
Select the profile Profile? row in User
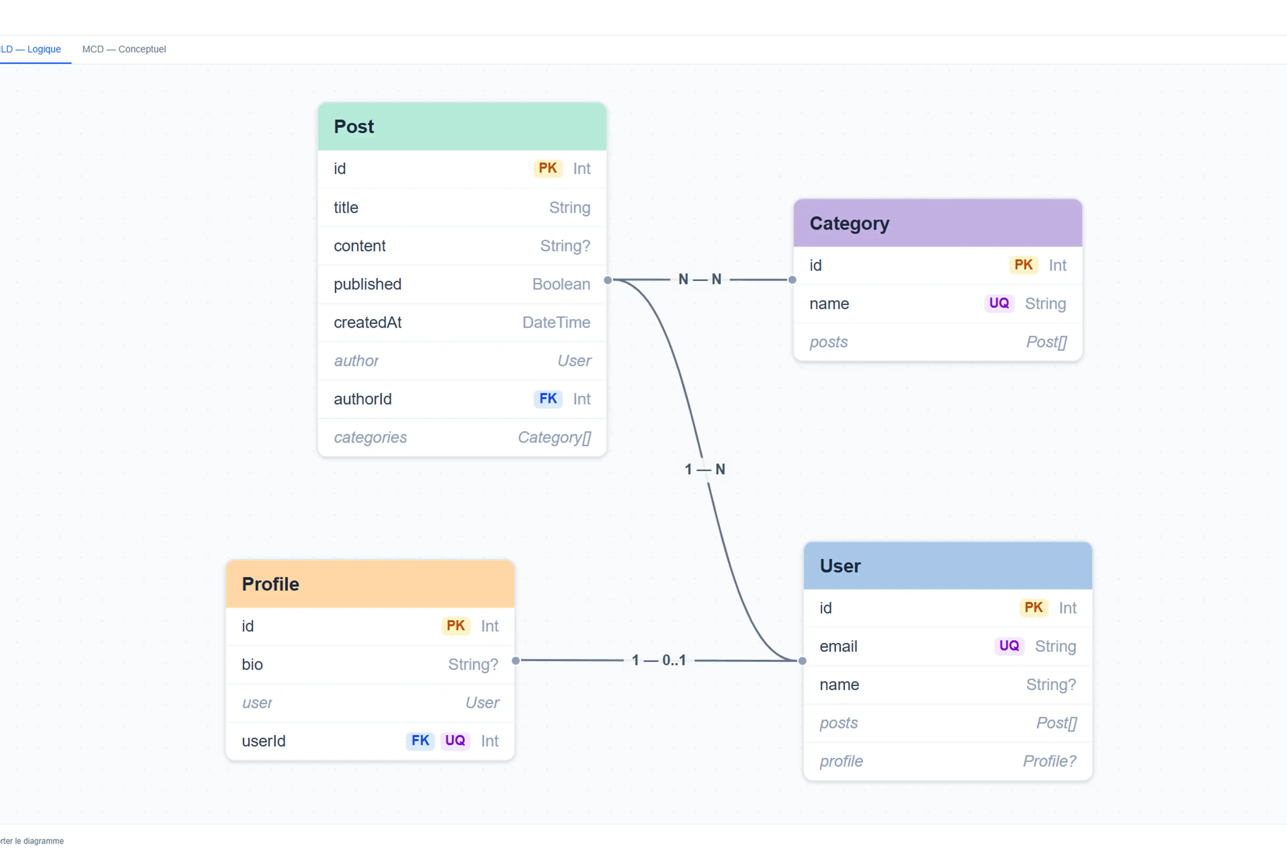947,761
